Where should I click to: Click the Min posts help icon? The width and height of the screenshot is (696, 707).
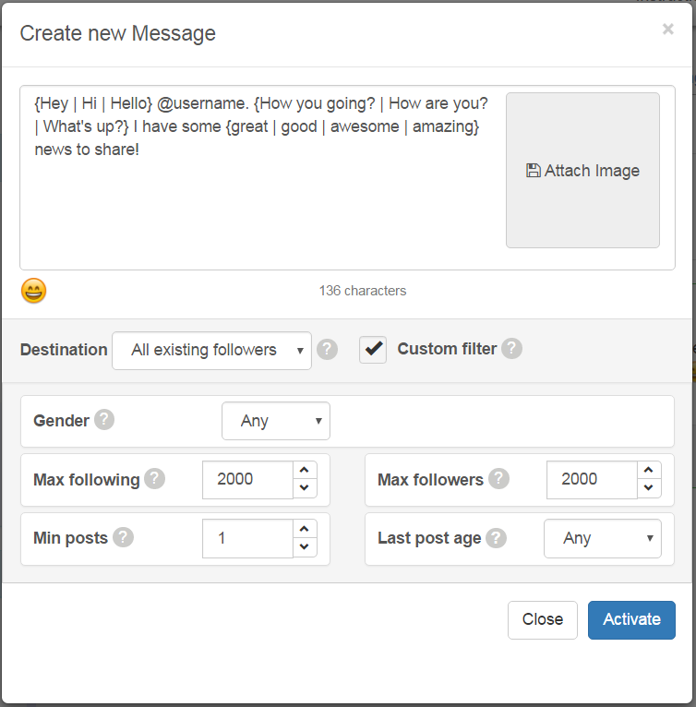(x=123, y=537)
